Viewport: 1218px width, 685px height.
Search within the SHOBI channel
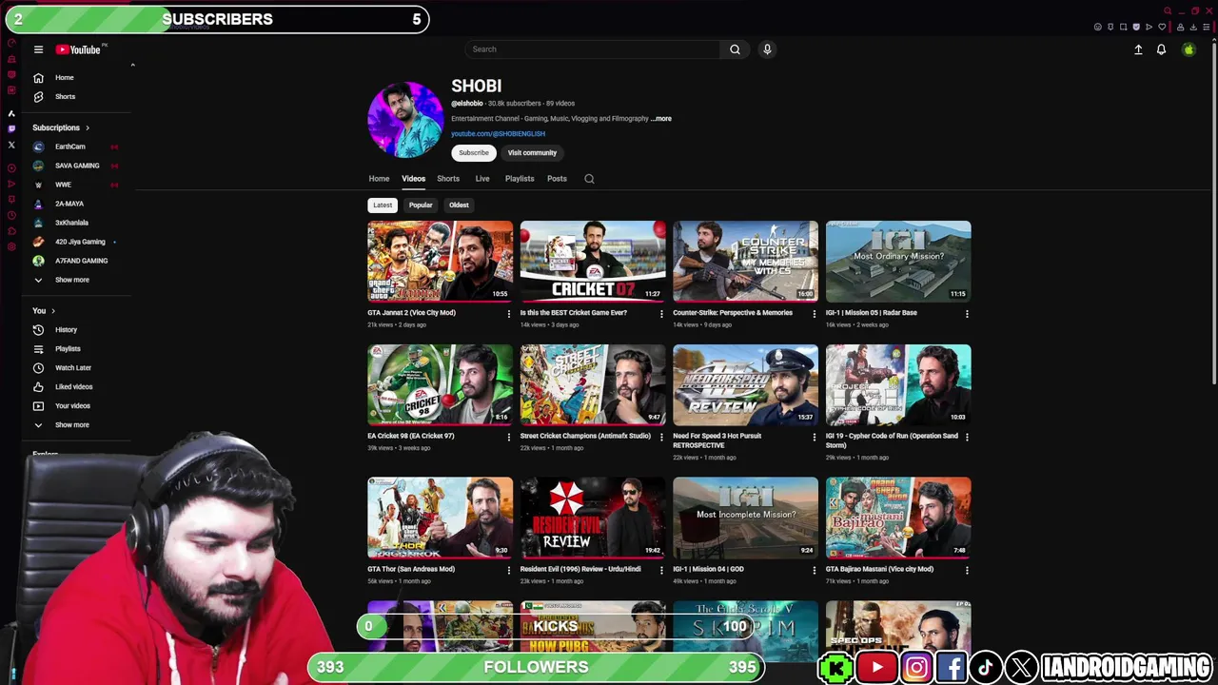(x=589, y=179)
